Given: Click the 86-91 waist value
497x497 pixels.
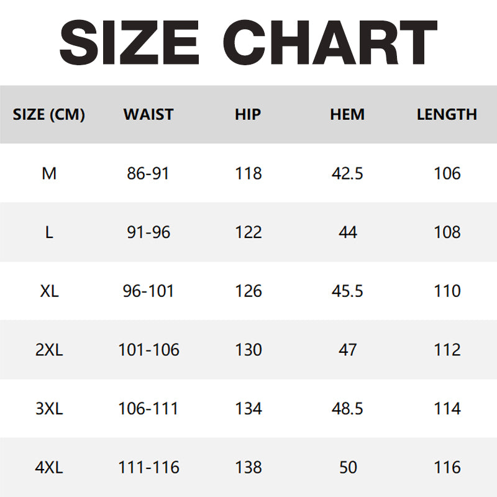Looking at the screenshot, I should point(148,173).
